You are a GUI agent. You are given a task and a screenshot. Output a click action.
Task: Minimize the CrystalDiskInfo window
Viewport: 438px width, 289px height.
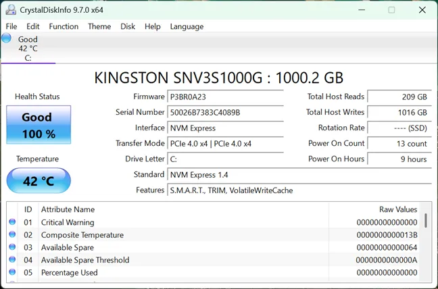coord(362,9)
